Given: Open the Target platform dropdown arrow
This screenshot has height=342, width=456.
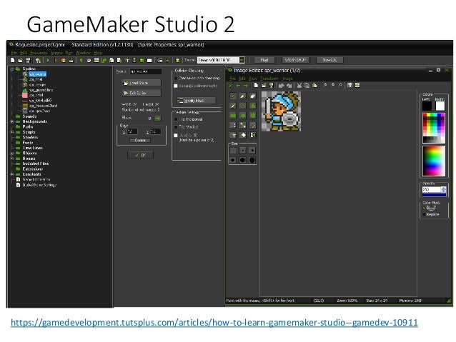Looking at the screenshot, I should [x=242, y=60].
